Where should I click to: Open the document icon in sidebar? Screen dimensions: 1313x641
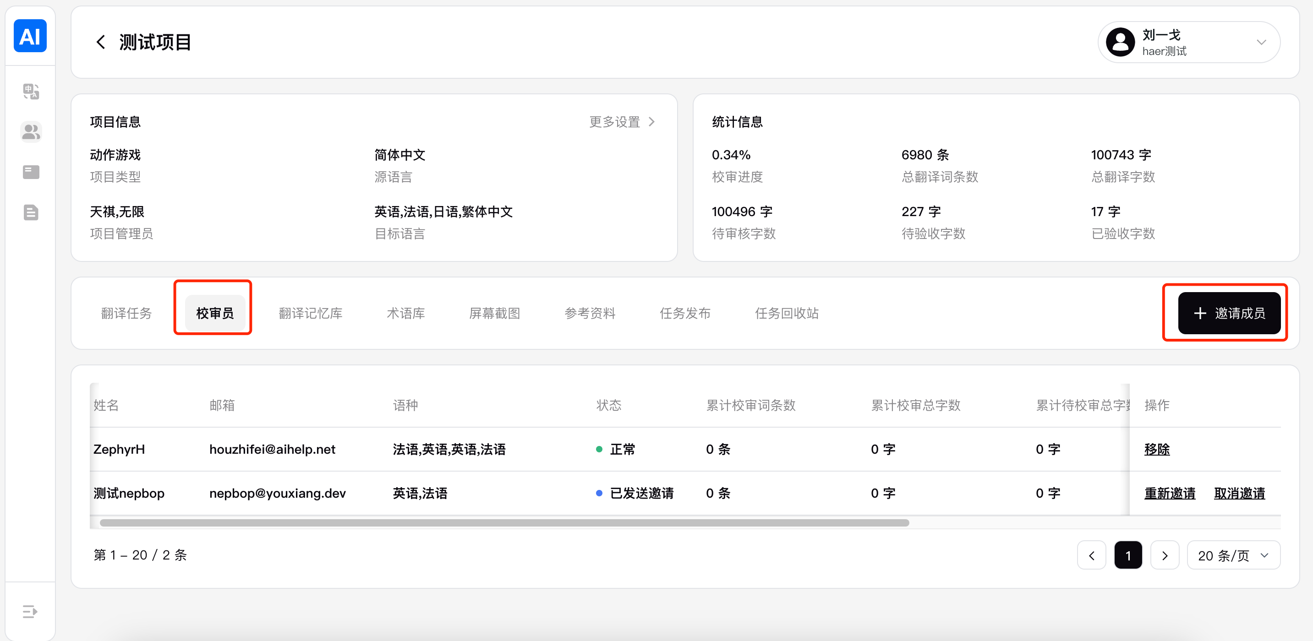(31, 212)
